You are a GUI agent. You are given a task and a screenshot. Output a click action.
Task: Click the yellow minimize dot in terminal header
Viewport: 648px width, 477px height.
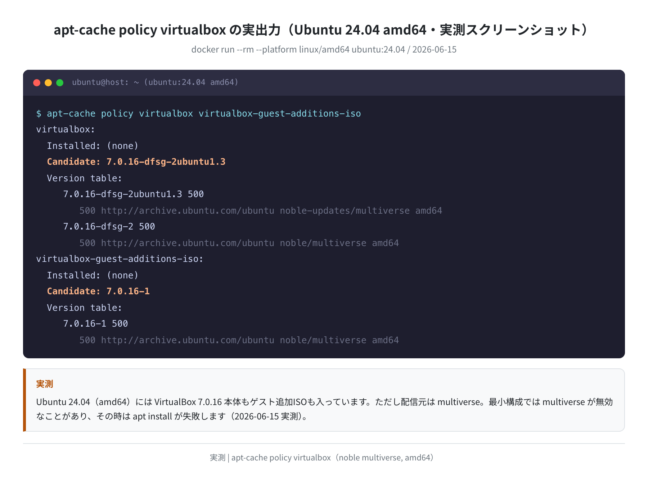(48, 83)
